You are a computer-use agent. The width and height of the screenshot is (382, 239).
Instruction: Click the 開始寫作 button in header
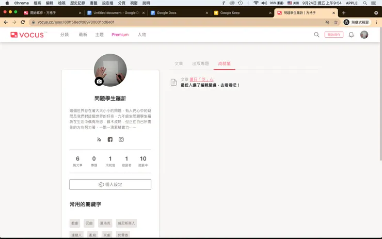click(x=334, y=35)
